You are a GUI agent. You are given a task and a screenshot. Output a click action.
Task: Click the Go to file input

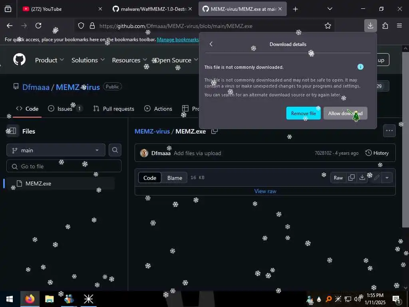[64, 166]
